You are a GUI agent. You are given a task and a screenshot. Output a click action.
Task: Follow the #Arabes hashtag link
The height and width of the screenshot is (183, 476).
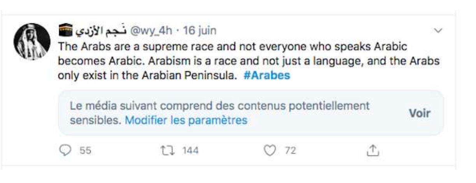pyautogui.click(x=267, y=76)
